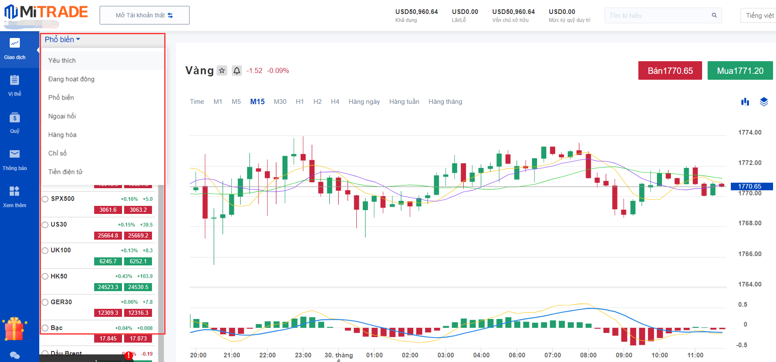Change chart type with candlestick icon
776x362 pixels.
pos(745,102)
